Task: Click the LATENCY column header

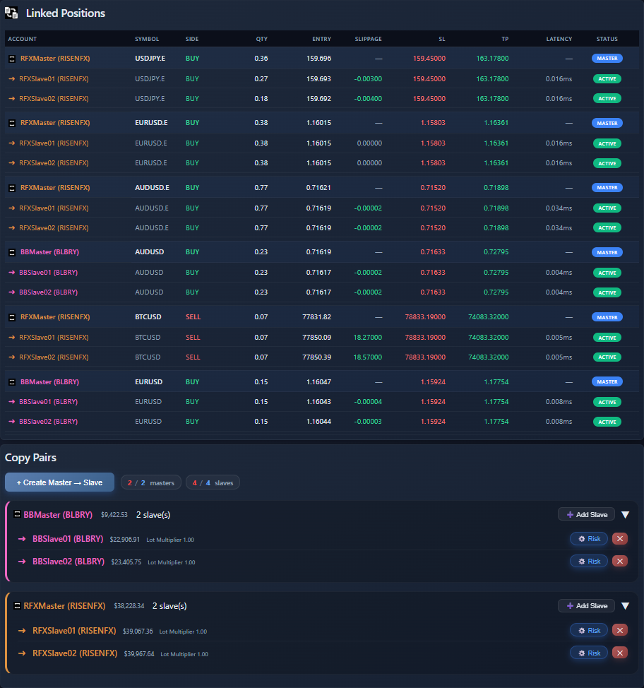Action: tap(559, 39)
